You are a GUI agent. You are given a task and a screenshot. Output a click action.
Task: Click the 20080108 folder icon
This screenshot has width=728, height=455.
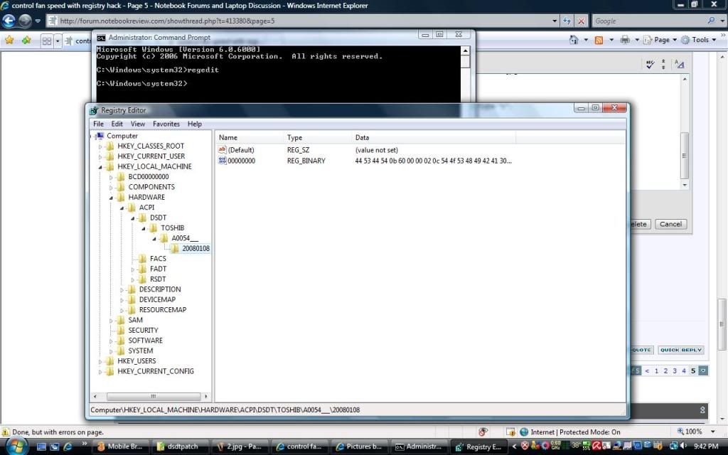pyautogui.click(x=175, y=248)
